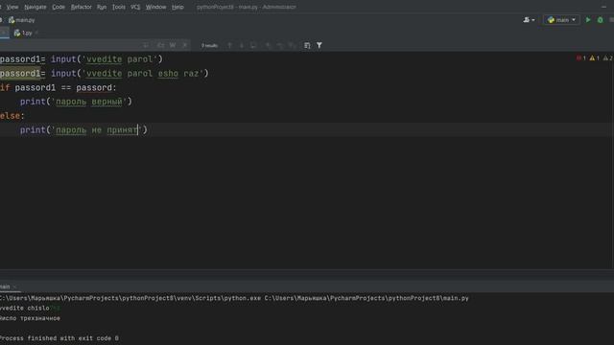The height and width of the screenshot is (345, 614).
Task: Click main.py in the navigation breadcrumb
Action: click(22, 20)
